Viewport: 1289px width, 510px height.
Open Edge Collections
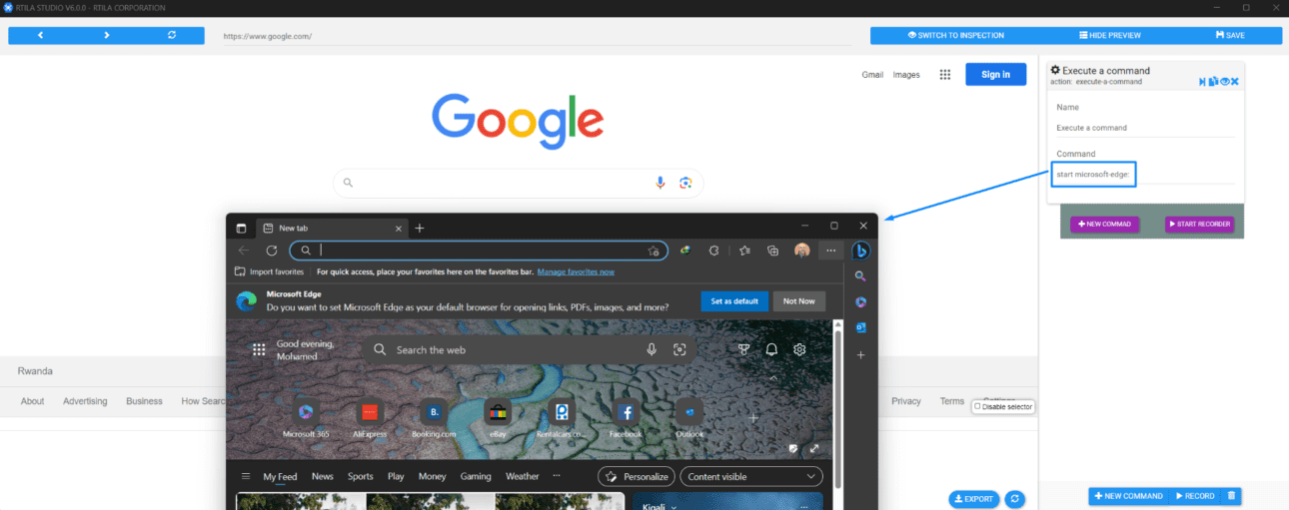tap(773, 251)
